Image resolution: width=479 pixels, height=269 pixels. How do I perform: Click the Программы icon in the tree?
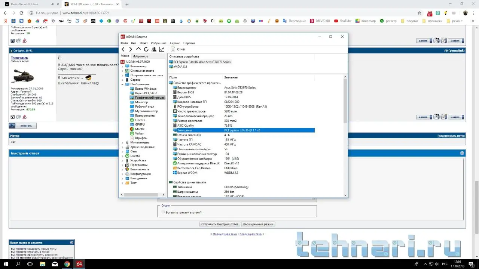[127, 165]
